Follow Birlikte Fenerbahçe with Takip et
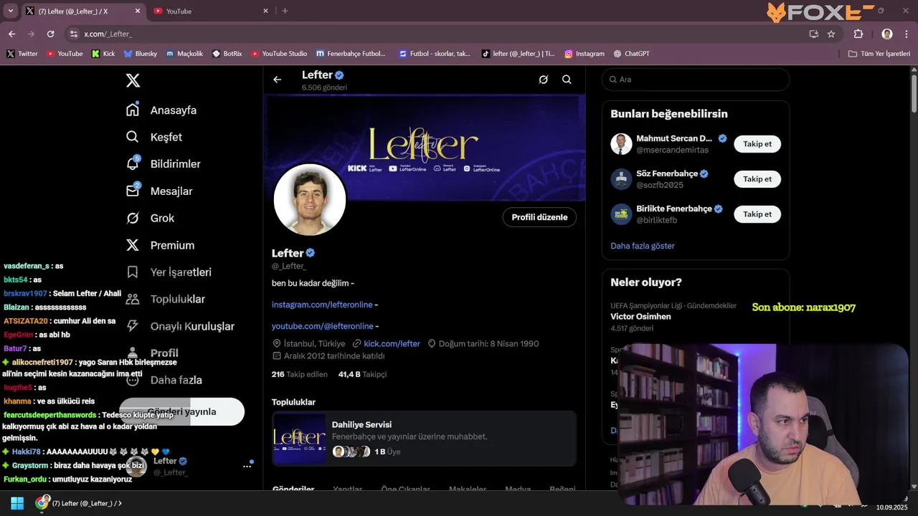 click(757, 214)
